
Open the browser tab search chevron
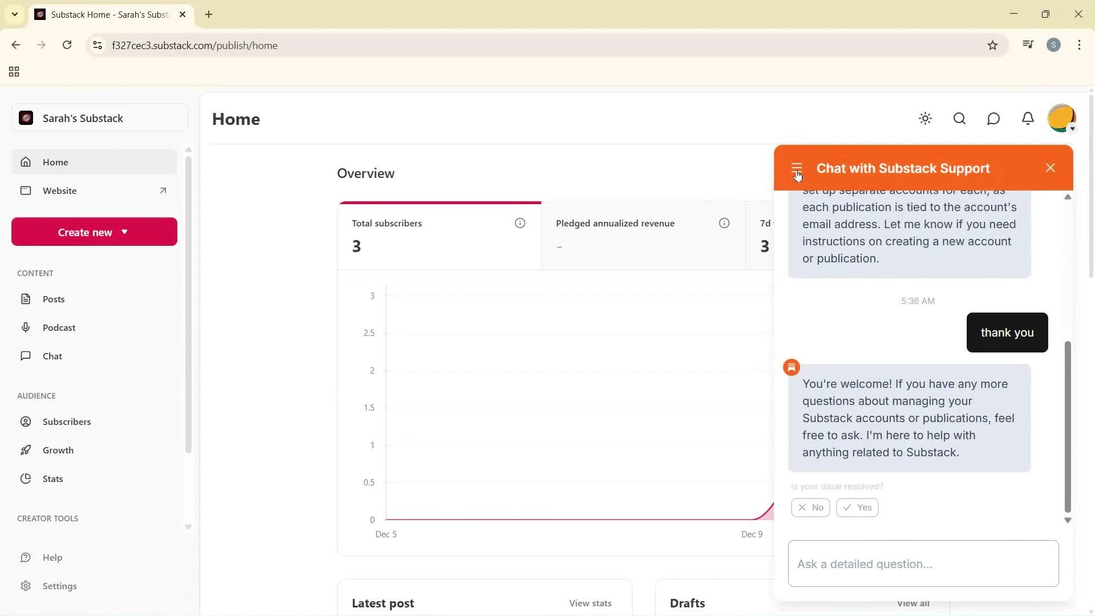point(15,14)
